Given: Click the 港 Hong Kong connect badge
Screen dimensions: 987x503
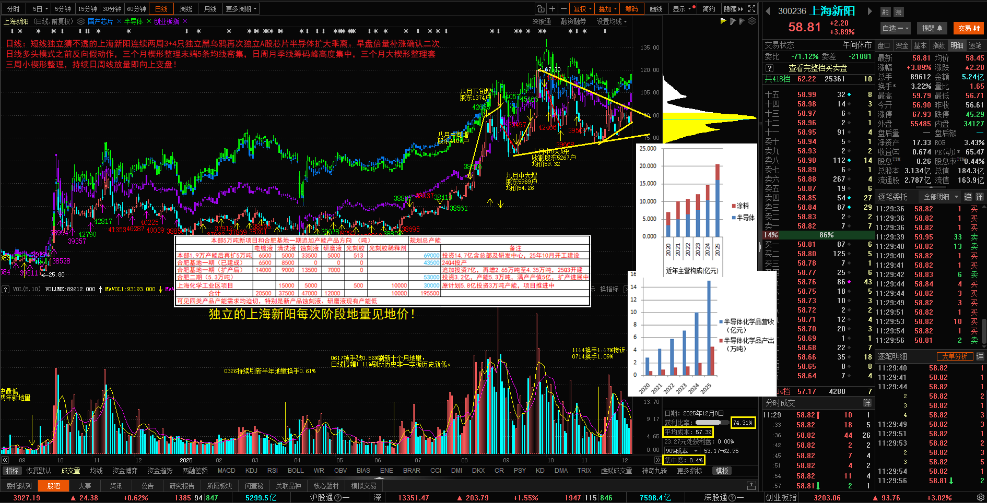Looking at the screenshot, I should (x=898, y=12).
